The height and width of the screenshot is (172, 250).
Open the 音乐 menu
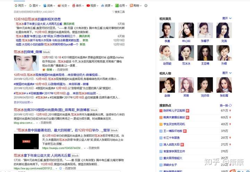78,6
